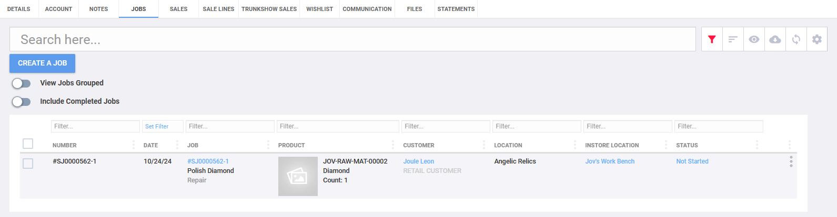
Task: Open the DATE column menu dots
Action: coord(177,145)
